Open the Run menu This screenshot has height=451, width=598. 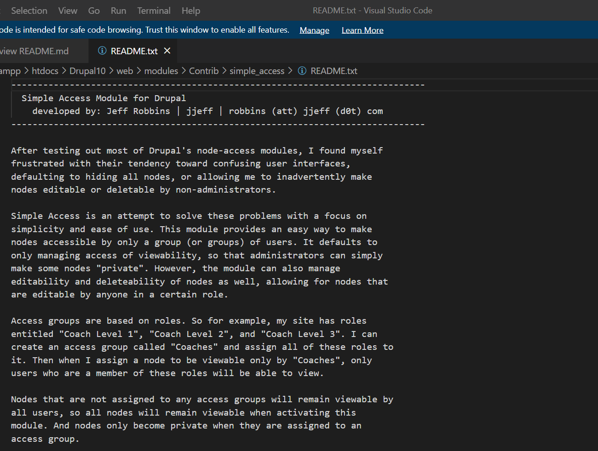118,10
